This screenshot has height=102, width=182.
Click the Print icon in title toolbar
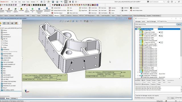[57, 2]
